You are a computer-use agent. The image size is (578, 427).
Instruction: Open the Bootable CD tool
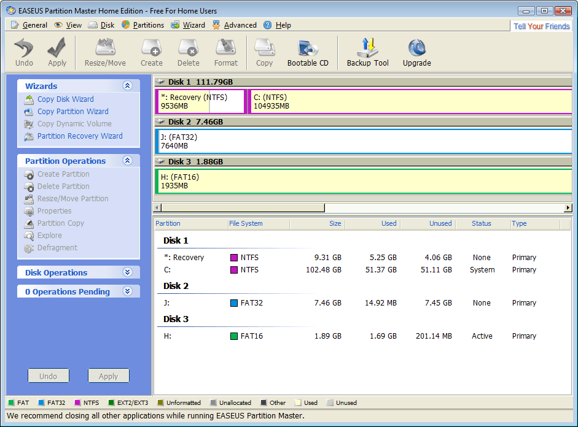point(308,52)
